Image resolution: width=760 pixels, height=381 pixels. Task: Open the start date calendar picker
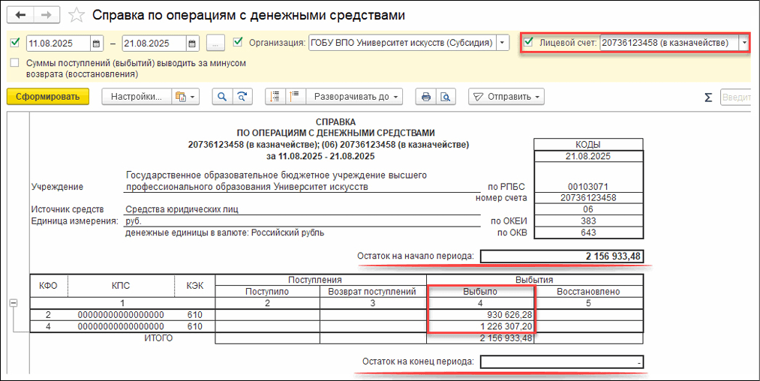point(96,43)
